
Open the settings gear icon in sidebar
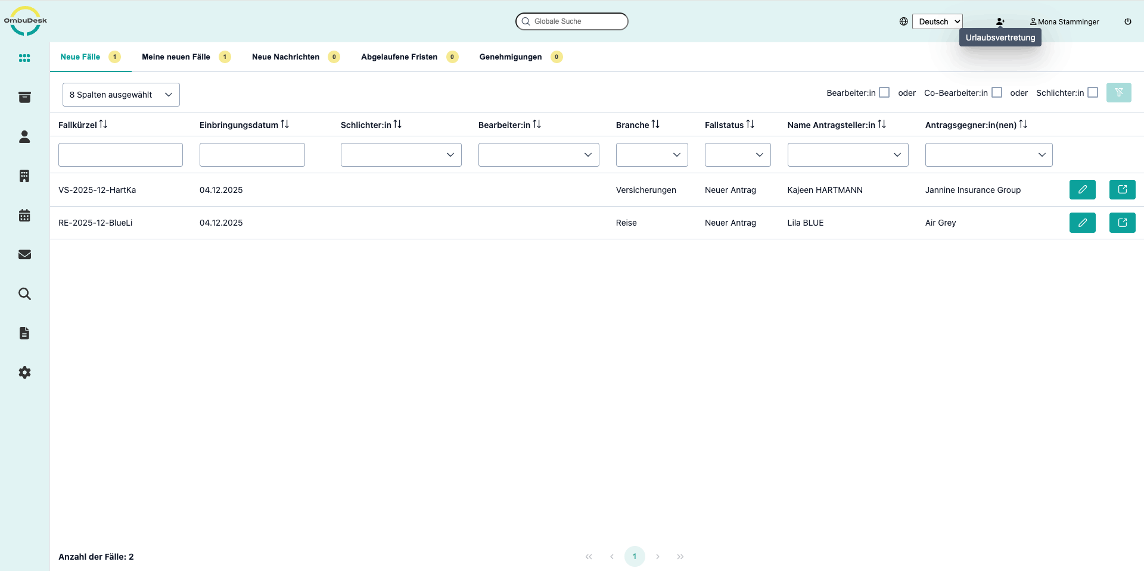(x=24, y=373)
